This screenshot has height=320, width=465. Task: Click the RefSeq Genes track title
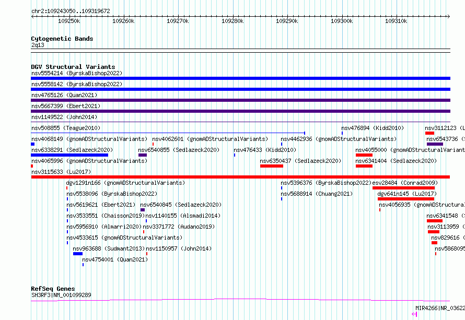point(53,289)
